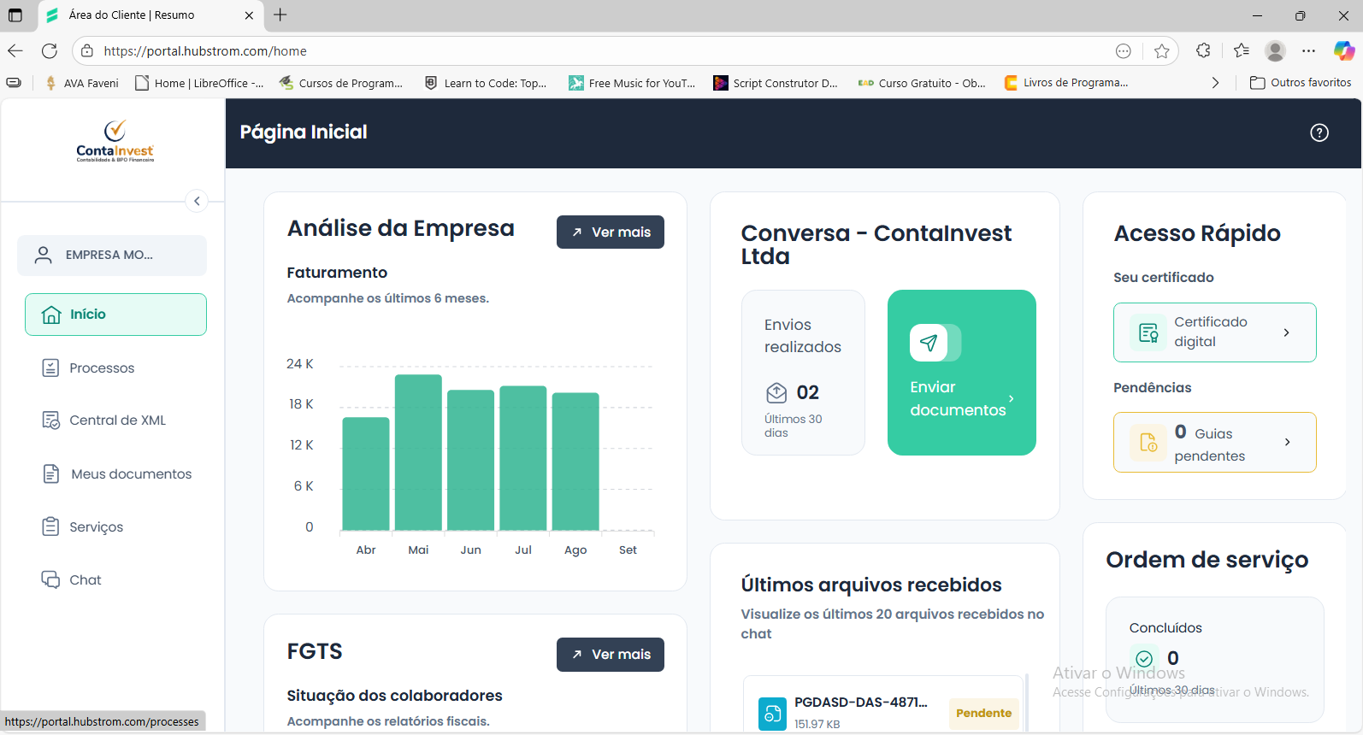The width and height of the screenshot is (1363, 735).
Task: Open Meus documentos in the sidebar
Action: pyautogui.click(x=117, y=474)
